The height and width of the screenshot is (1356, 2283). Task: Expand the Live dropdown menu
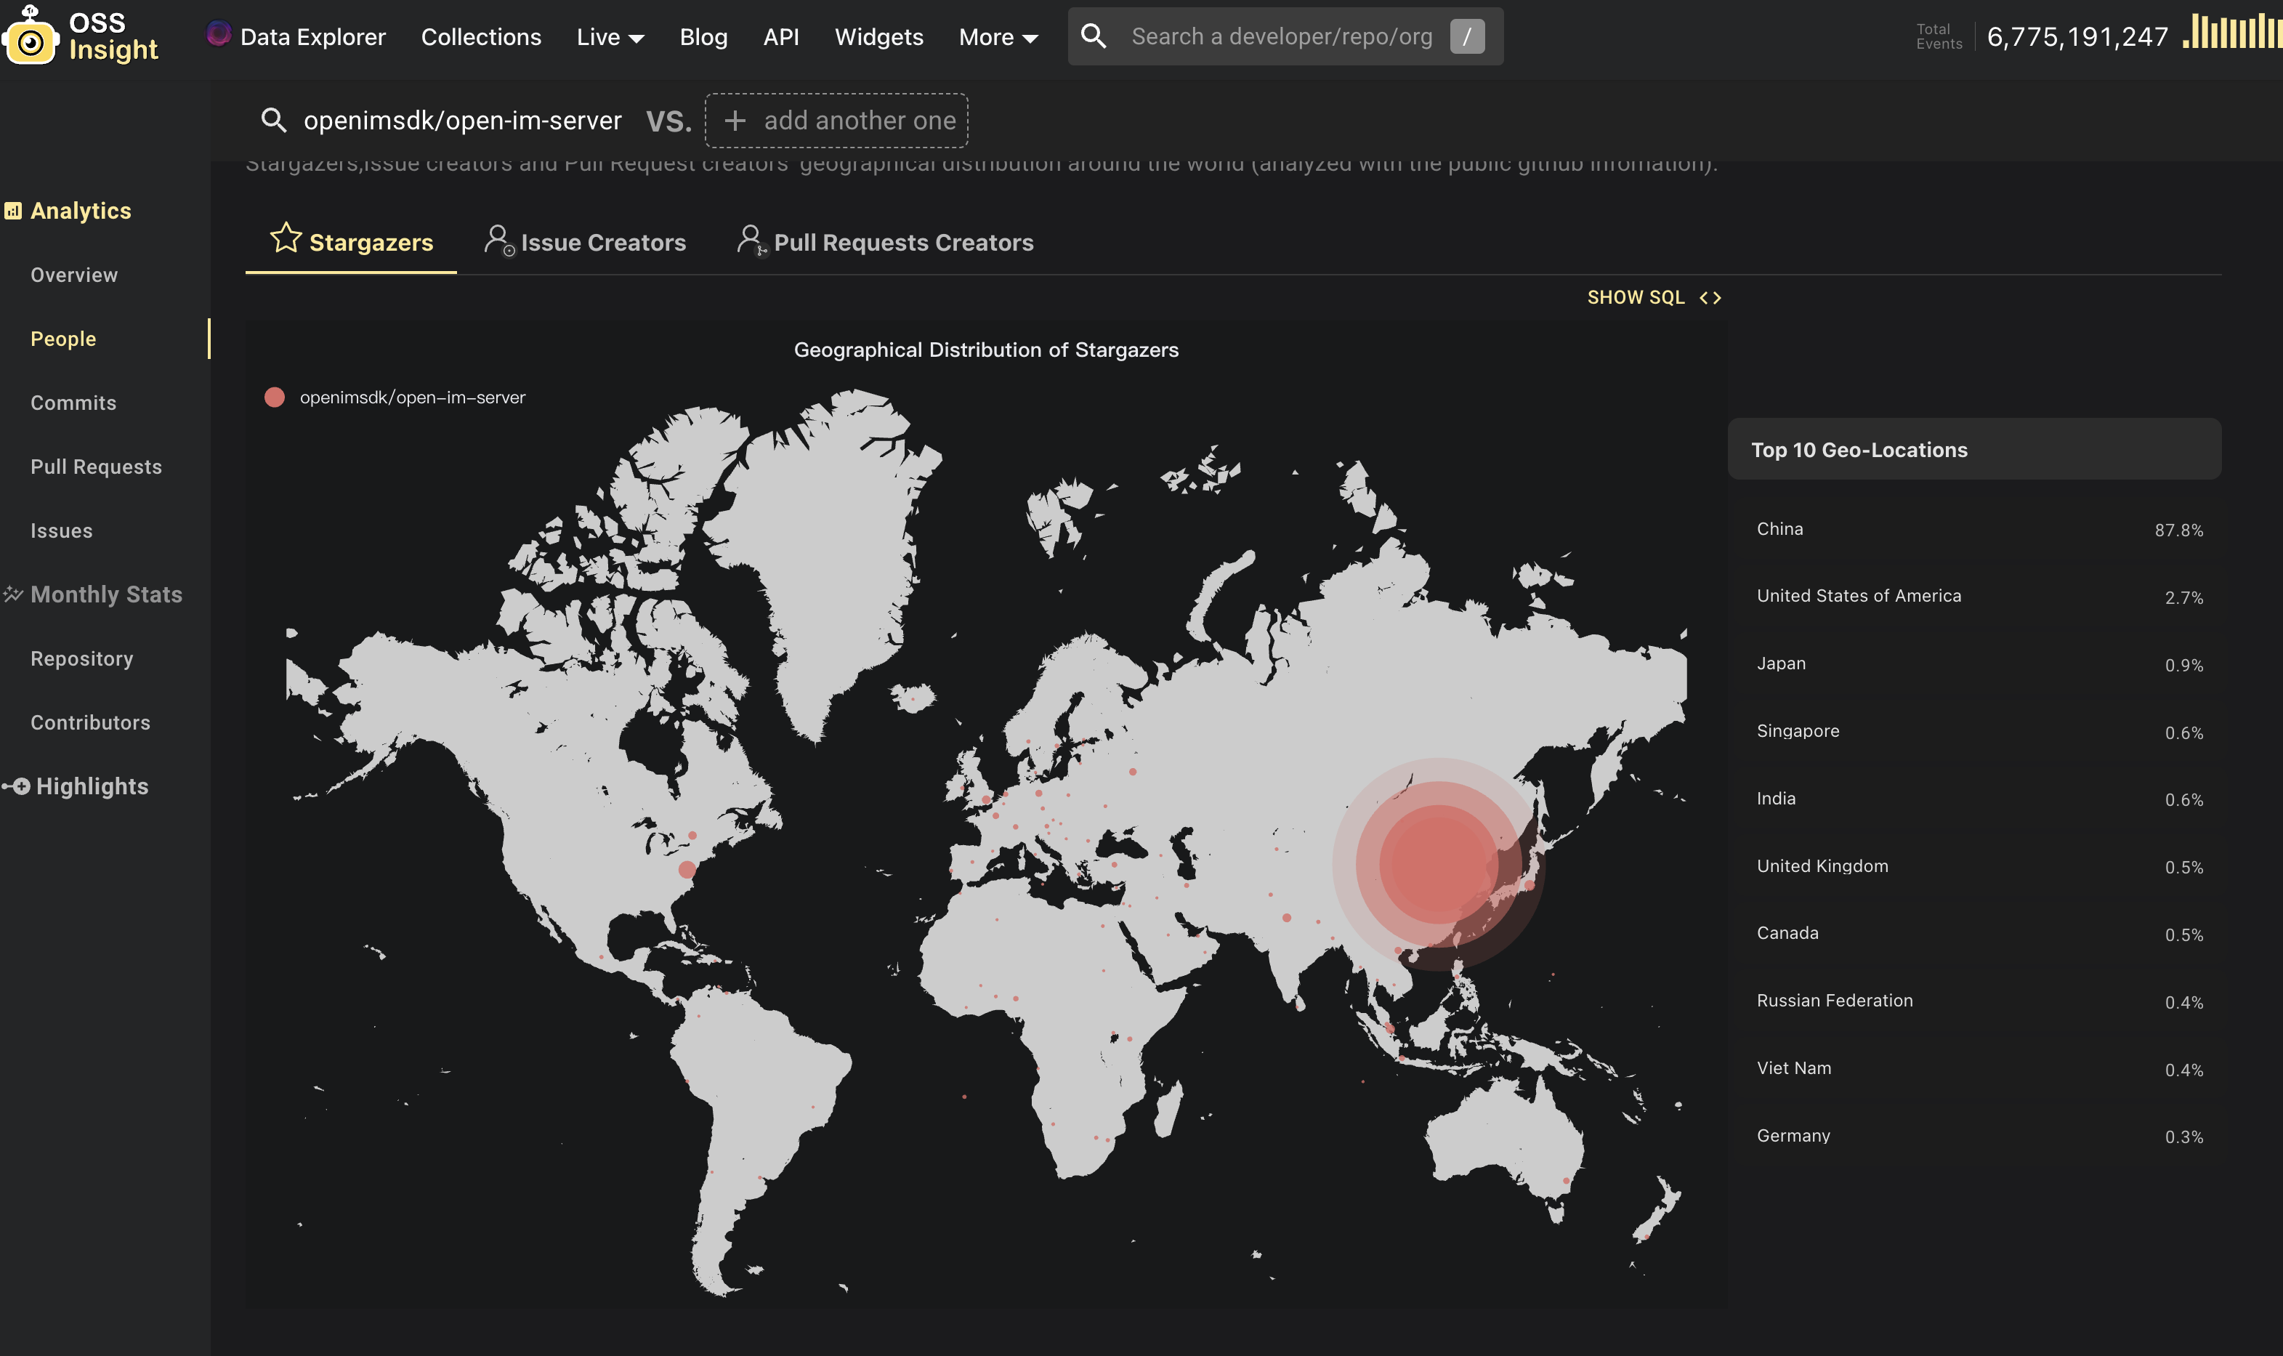[x=610, y=38]
